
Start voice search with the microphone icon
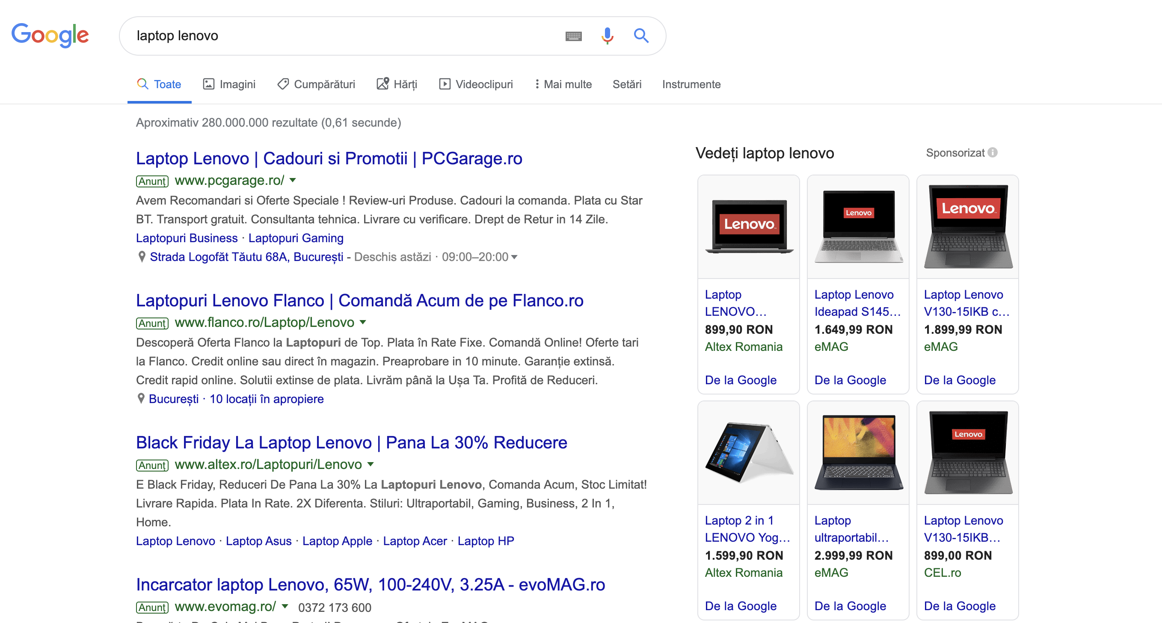click(x=607, y=36)
